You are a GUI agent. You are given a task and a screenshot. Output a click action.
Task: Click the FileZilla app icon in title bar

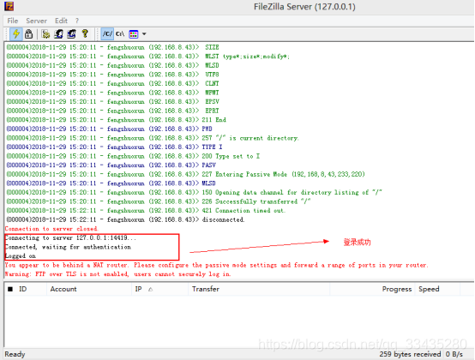click(9, 6)
